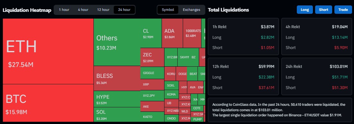Click the green Others $10.23M tile
This screenshot has width=354, height=124.
(x=117, y=42)
